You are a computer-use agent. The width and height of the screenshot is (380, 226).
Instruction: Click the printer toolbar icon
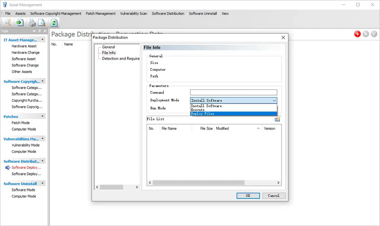32,23
